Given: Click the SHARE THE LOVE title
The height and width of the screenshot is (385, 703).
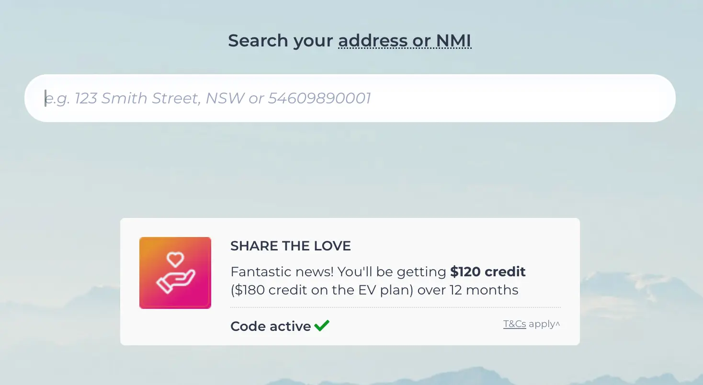Looking at the screenshot, I should point(290,246).
